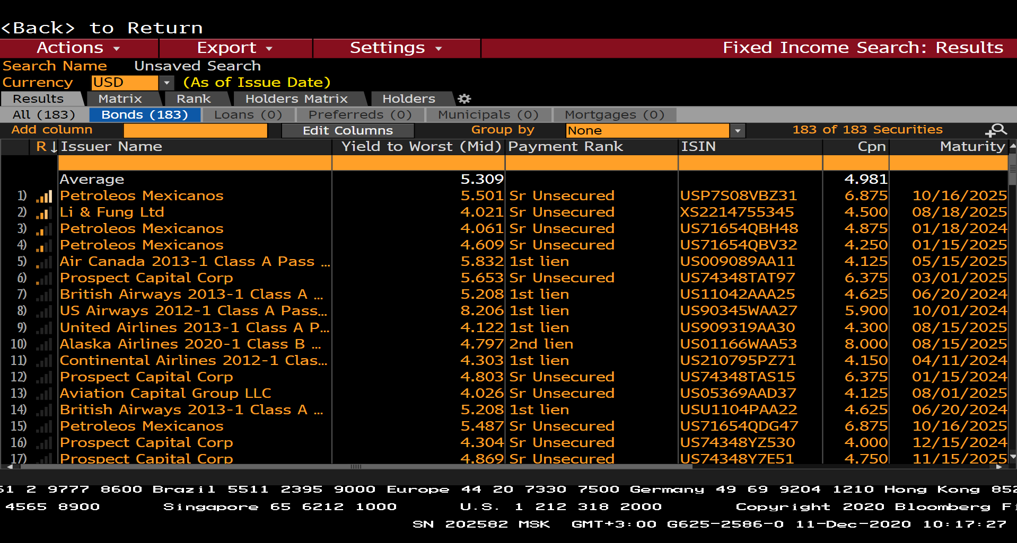Select the Preferreds (0) filter tab
Image resolution: width=1017 pixels, height=543 pixels.
click(x=360, y=115)
